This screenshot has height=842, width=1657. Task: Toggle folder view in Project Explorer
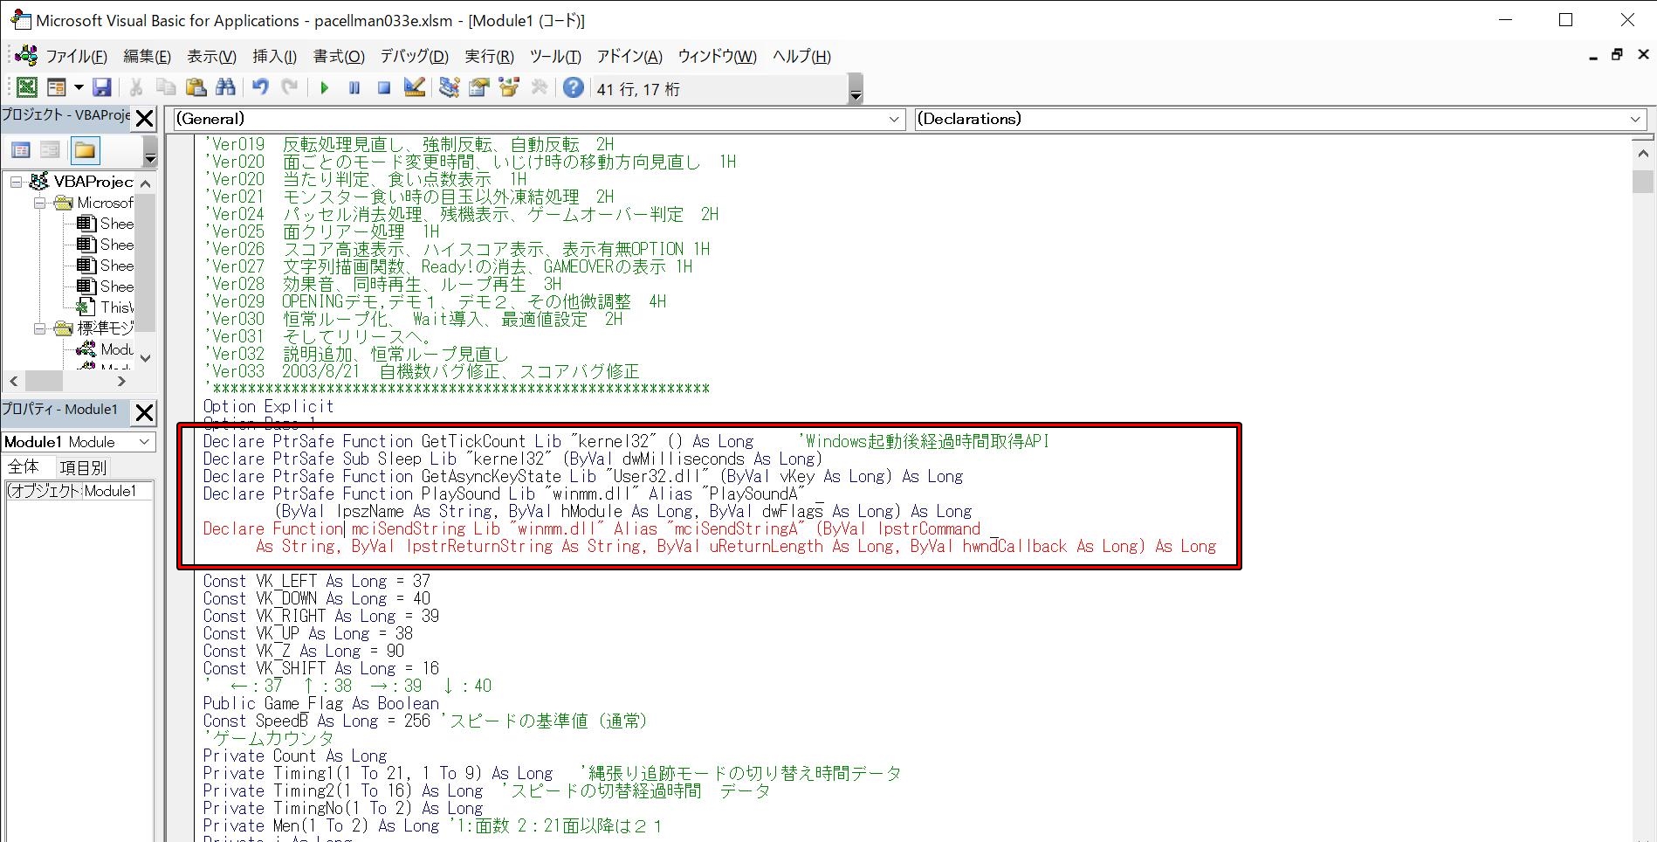tap(84, 149)
